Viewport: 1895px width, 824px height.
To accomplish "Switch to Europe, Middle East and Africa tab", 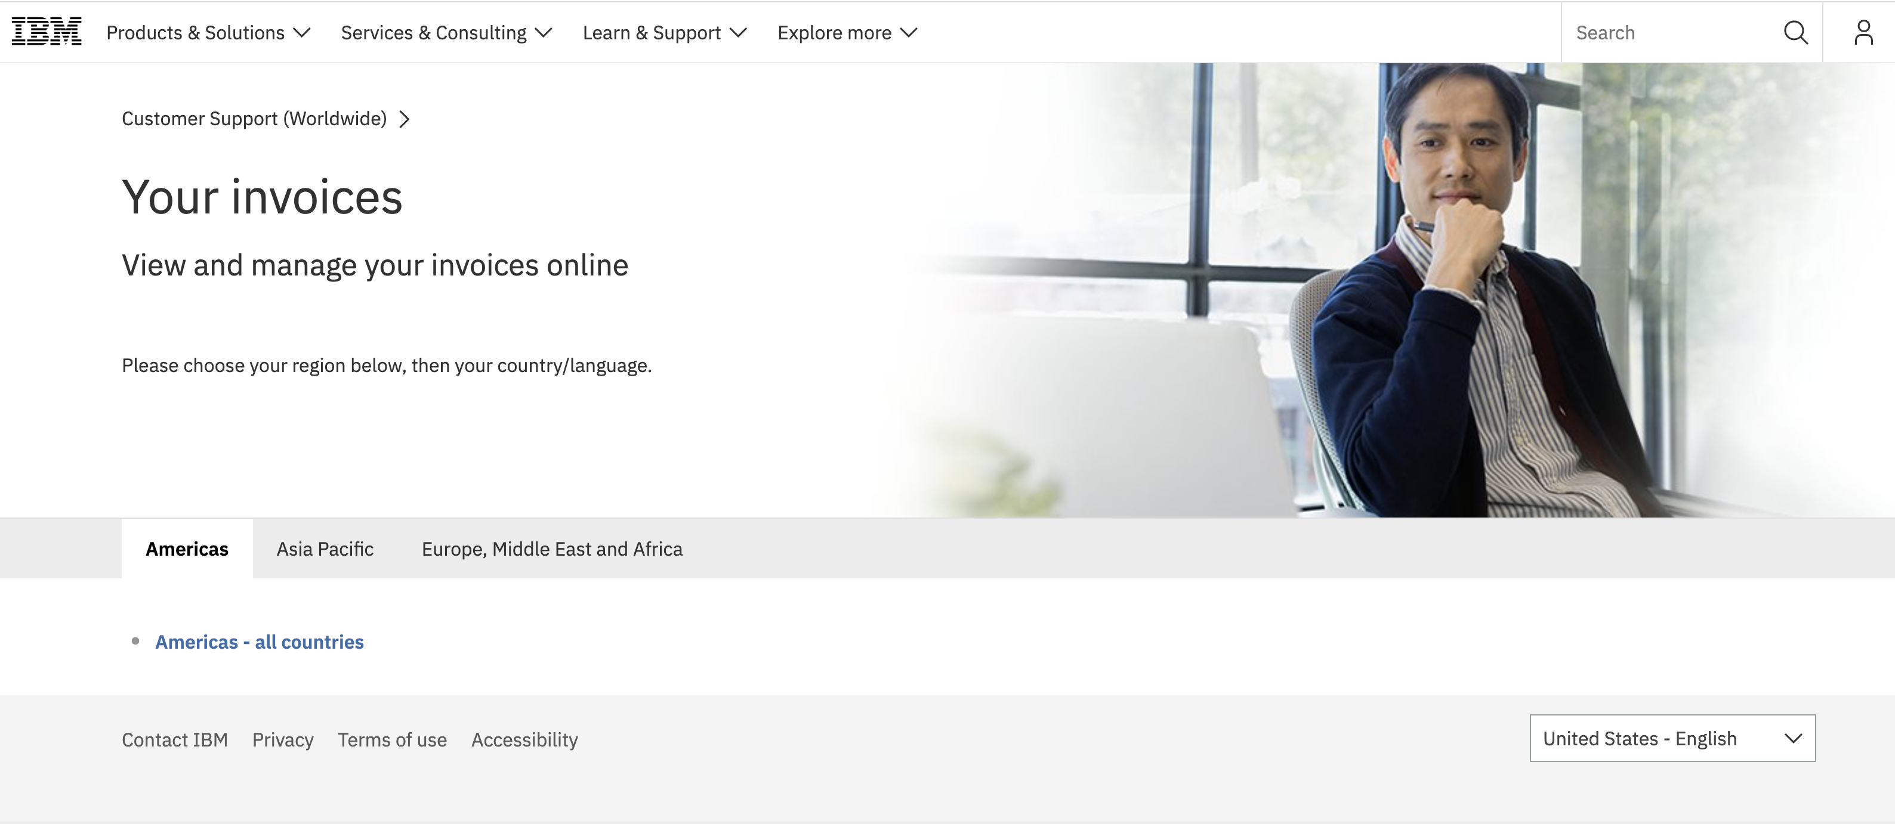I will [552, 549].
